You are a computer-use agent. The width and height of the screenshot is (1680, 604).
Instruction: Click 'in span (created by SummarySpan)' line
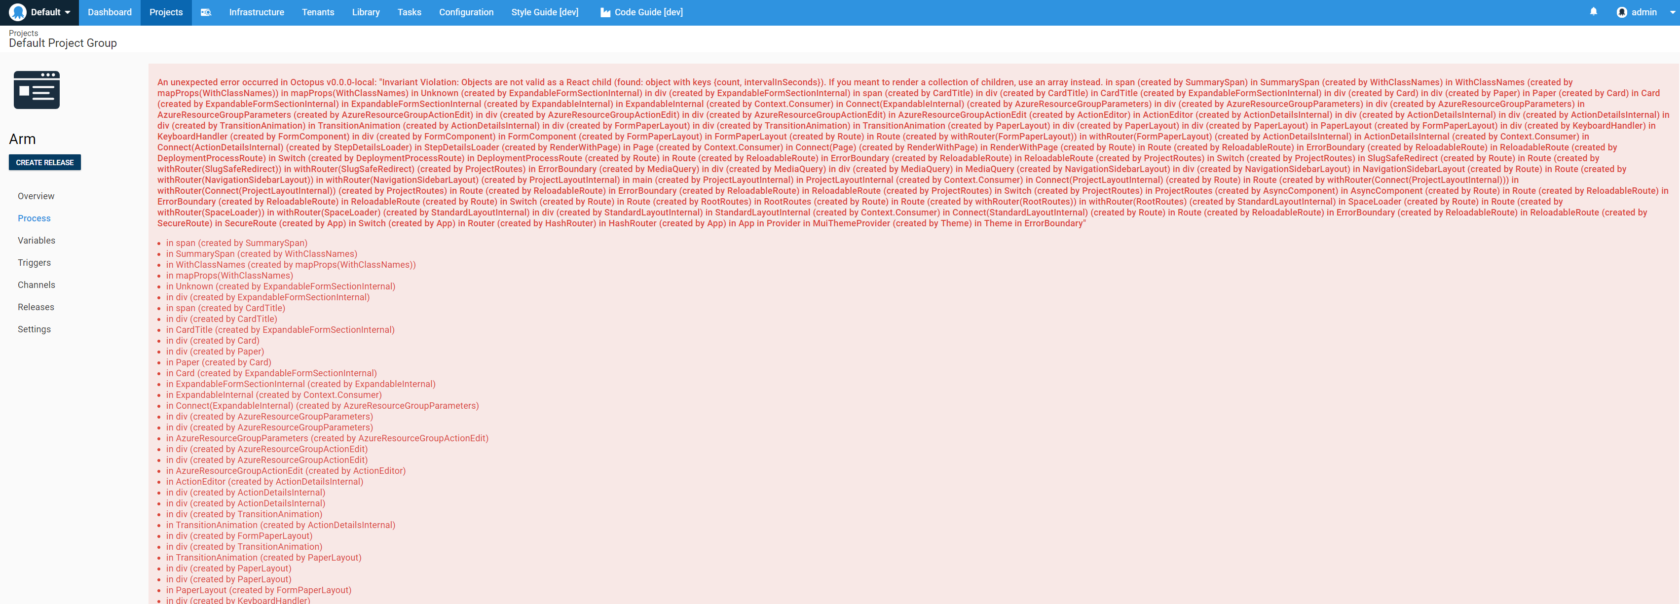(237, 243)
